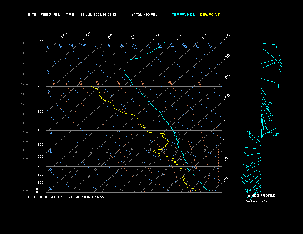Click the 300 pressure level label
The width and height of the screenshot is (303, 234).
[41, 112]
